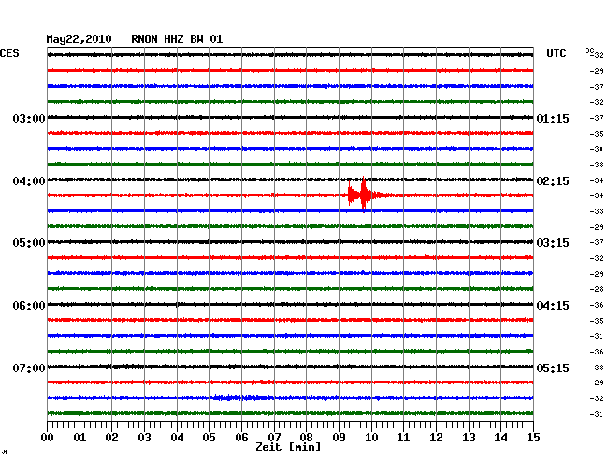Click the 02:15 UTC time label
Screen dimensions: 608x462
point(553,181)
